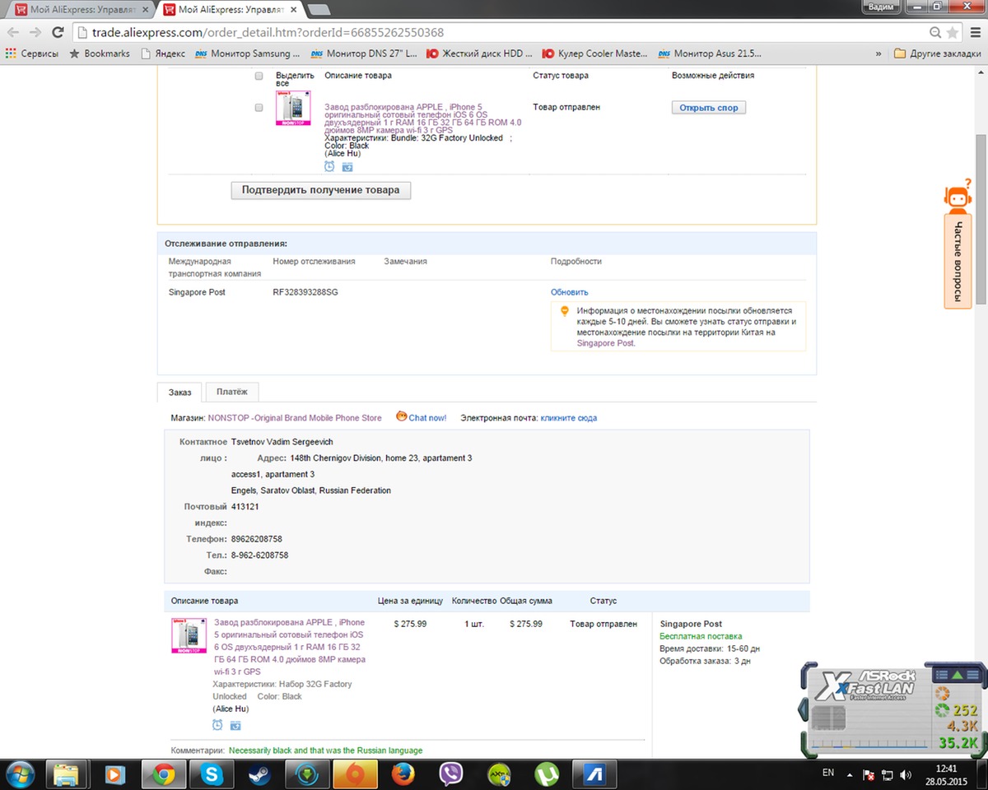Screen dimensions: 988x790
Task: Click Подтвердить получение товара button
Action: click(x=321, y=190)
